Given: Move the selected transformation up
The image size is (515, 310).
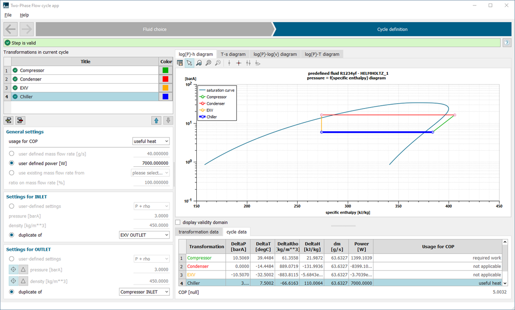Looking at the screenshot, I should pyautogui.click(x=156, y=120).
